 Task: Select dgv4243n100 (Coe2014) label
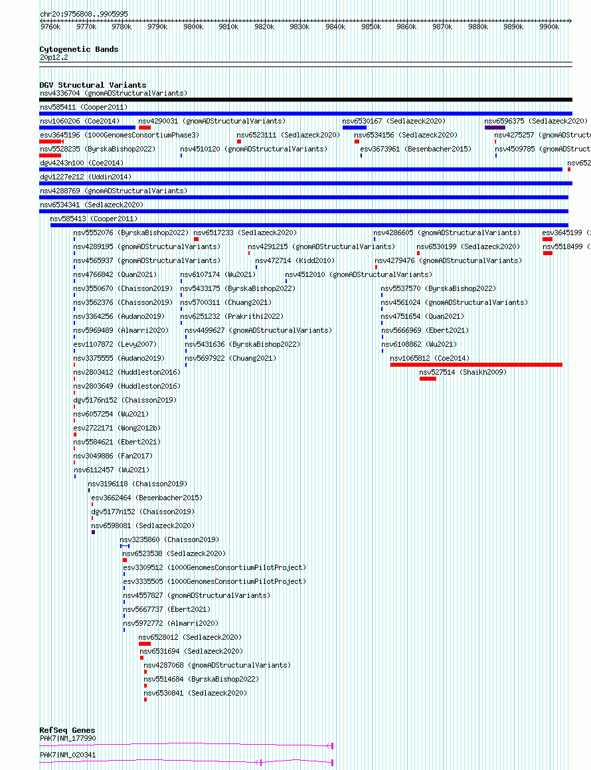click(82, 163)
